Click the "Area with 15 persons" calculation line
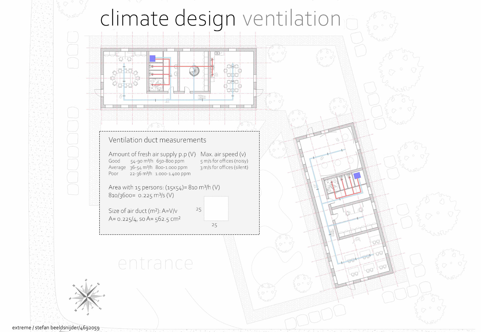 [164, 187]
